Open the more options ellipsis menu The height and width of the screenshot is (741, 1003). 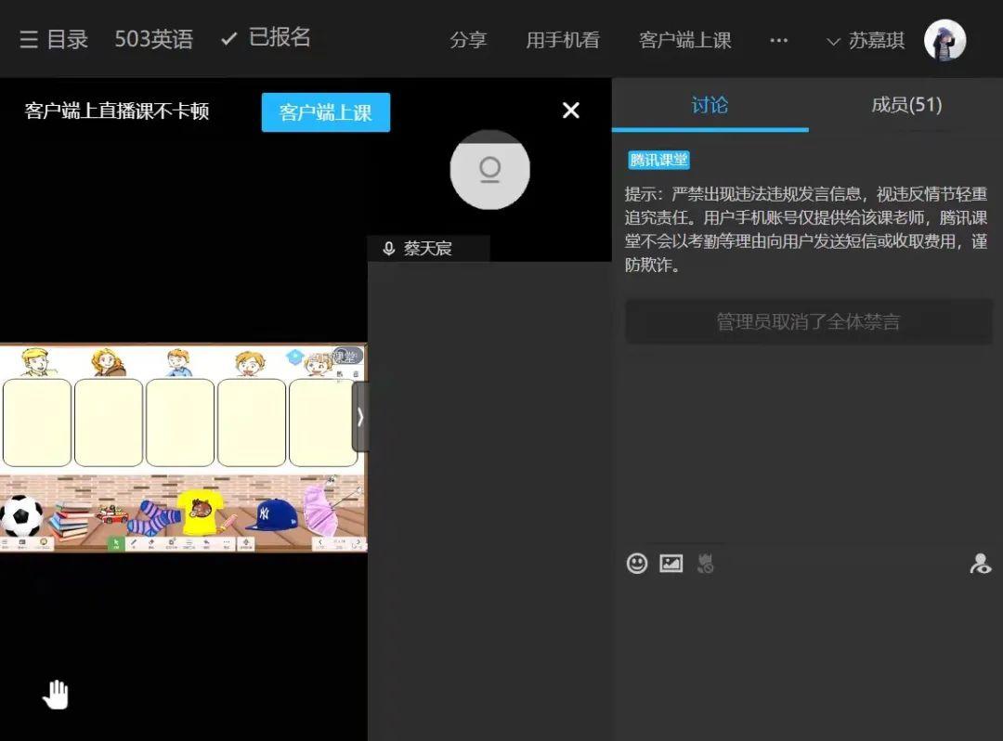[779, 41]
